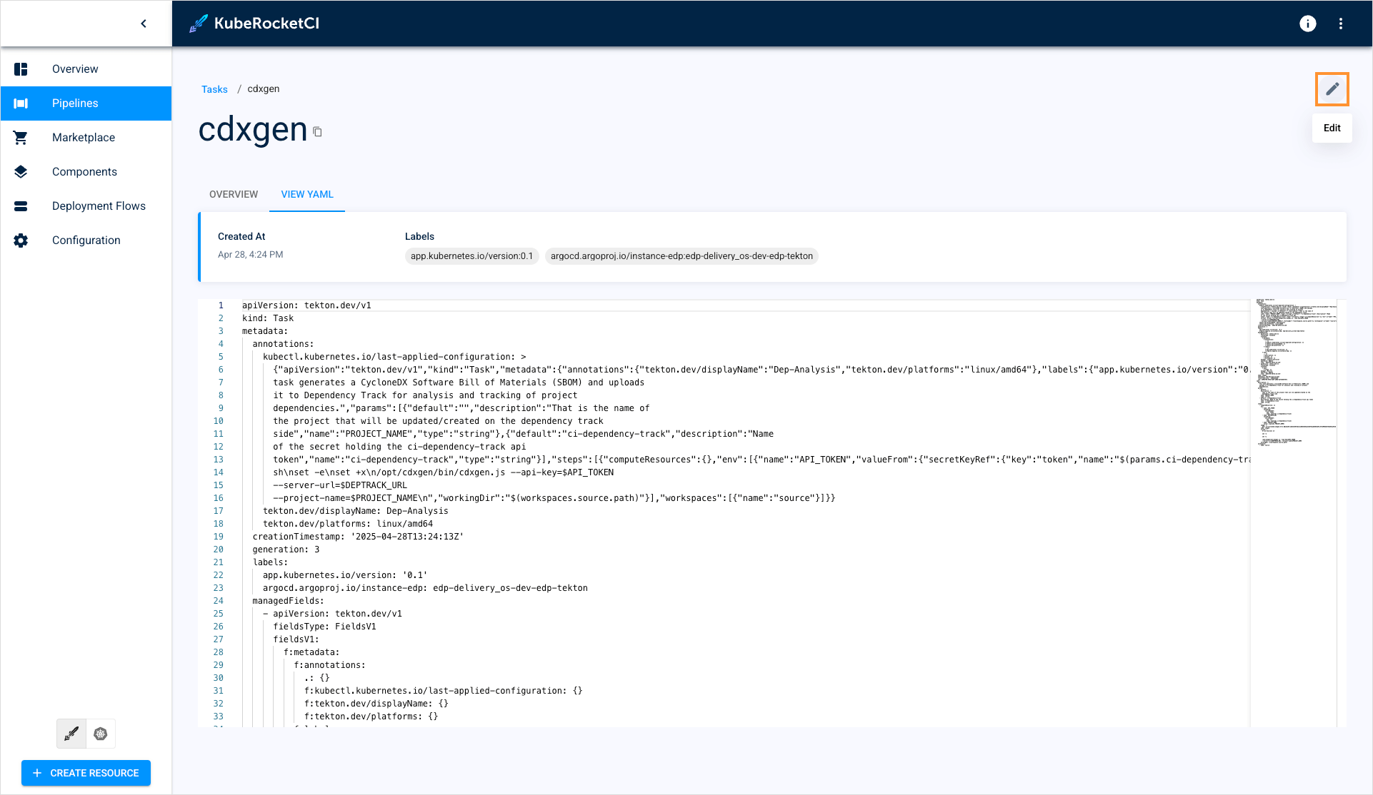Click the app.kubernetes.io/version label chip

click(471, 256)
